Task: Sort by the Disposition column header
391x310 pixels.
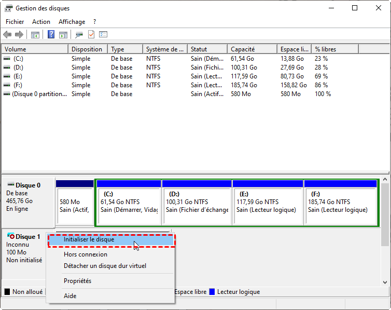Action: [88, 49]
